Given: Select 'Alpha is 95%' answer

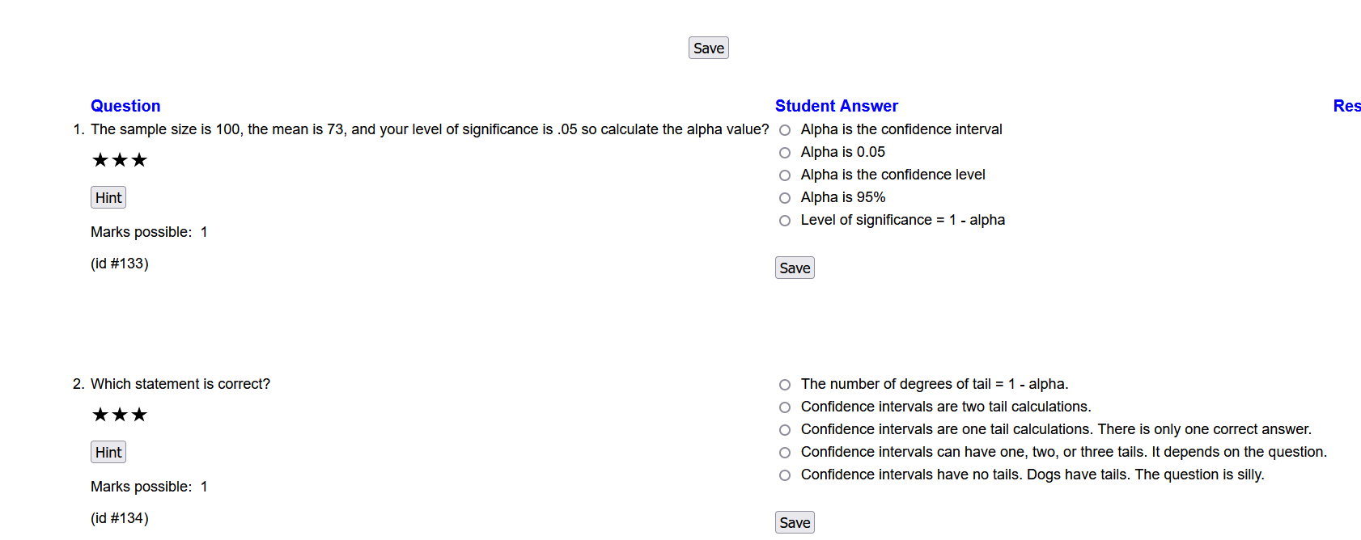Looking at the screenshot, I should 784,197.
